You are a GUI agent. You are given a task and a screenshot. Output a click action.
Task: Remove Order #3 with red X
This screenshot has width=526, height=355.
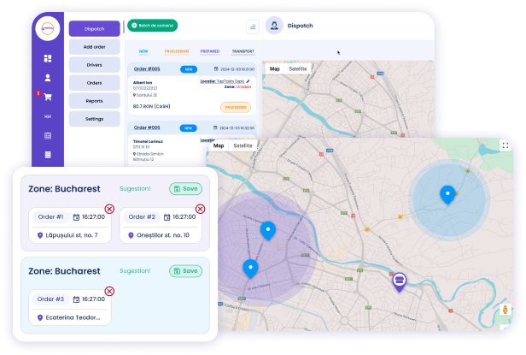(109, 292)
